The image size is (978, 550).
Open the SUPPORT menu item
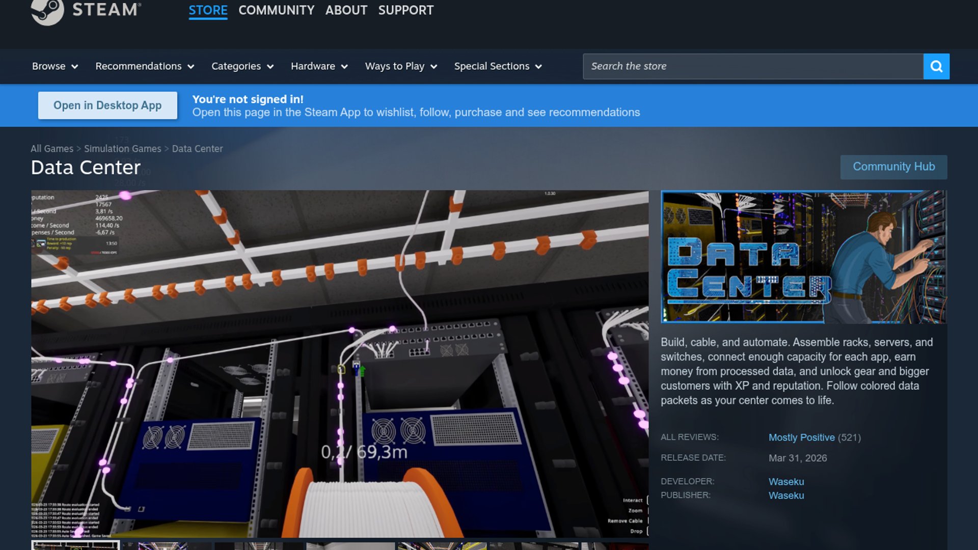(405, 10)
